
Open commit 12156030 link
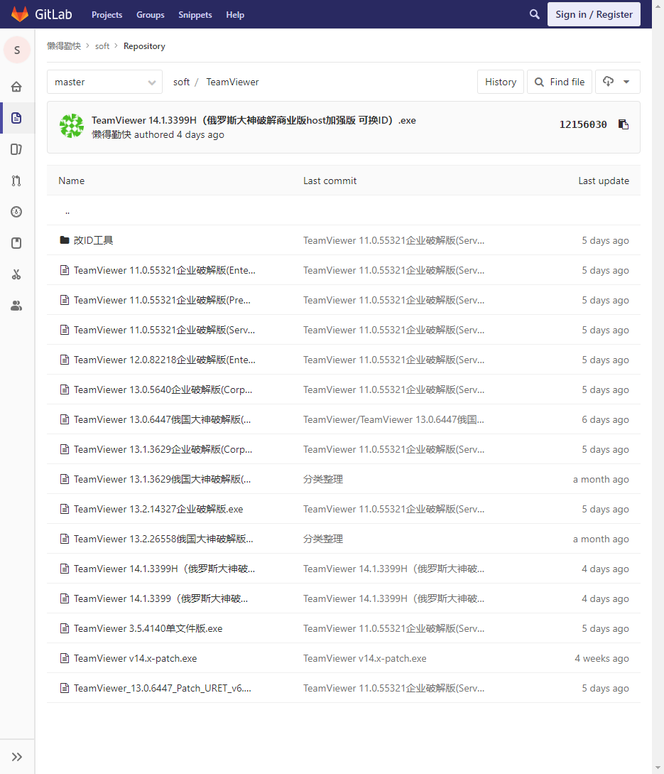coord(583,124)
